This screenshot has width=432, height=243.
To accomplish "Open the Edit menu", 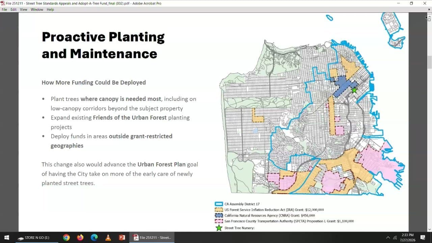I will coord(13,9).
